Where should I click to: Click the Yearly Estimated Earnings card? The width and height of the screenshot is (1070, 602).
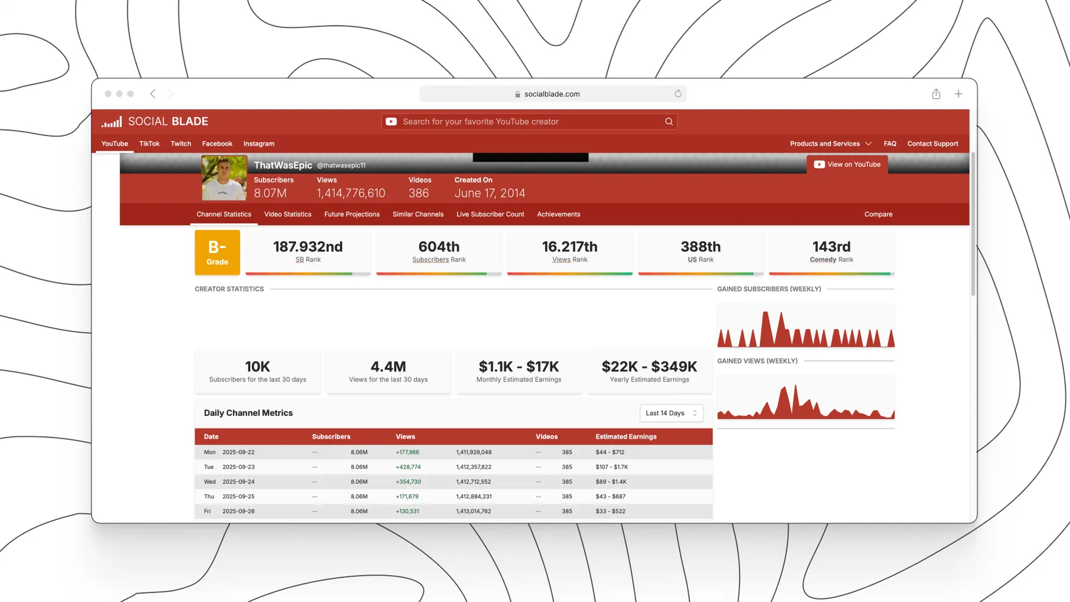coord(649,371)
